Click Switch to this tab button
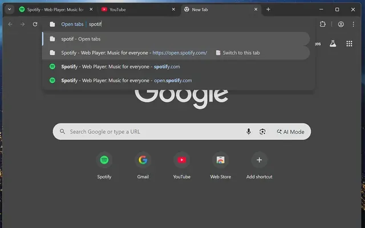 238,53
